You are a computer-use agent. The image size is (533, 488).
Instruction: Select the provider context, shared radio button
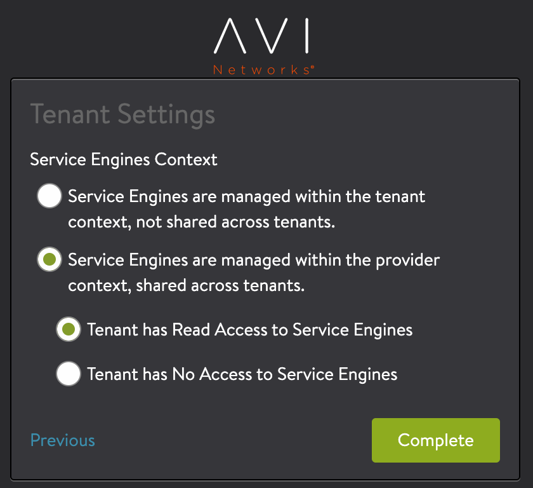[49, 260]
